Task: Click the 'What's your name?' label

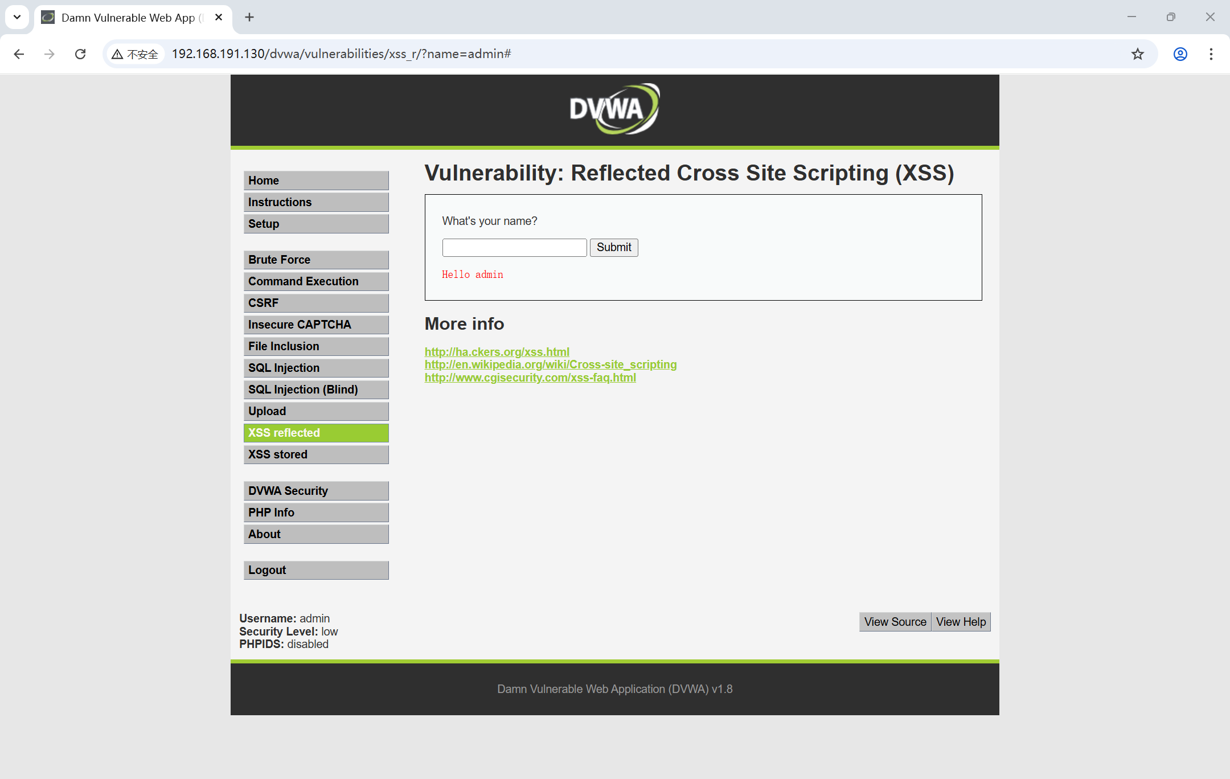Action: pyautogui.click(x=490, y=221)
